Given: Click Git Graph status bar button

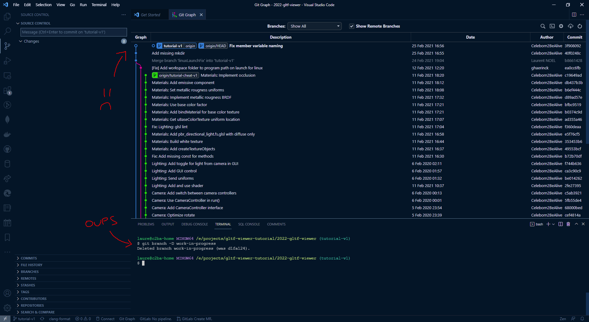Looking at the screenshot, I should click(127, 319).
